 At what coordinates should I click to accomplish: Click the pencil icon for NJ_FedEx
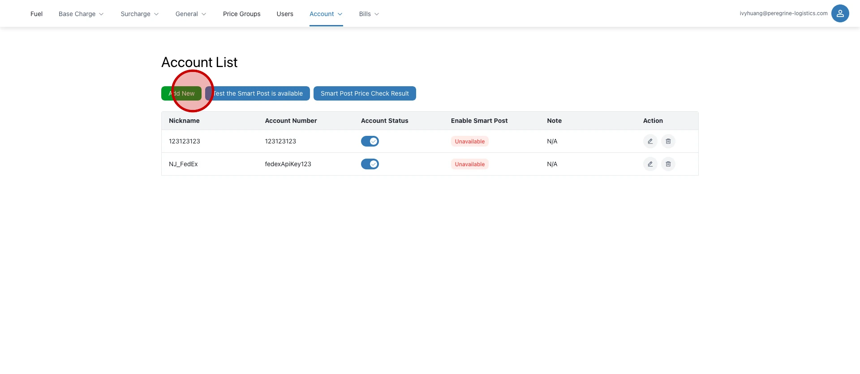(x=650, y=164)
